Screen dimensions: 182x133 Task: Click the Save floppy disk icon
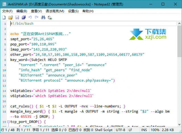coord(17,17)
